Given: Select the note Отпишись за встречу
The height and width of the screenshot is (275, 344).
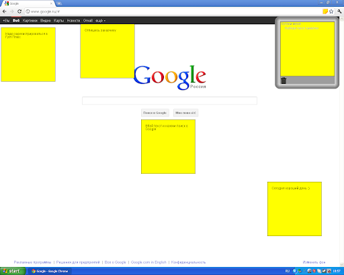Looking at the screenshot, I should (x=107, y=51).
